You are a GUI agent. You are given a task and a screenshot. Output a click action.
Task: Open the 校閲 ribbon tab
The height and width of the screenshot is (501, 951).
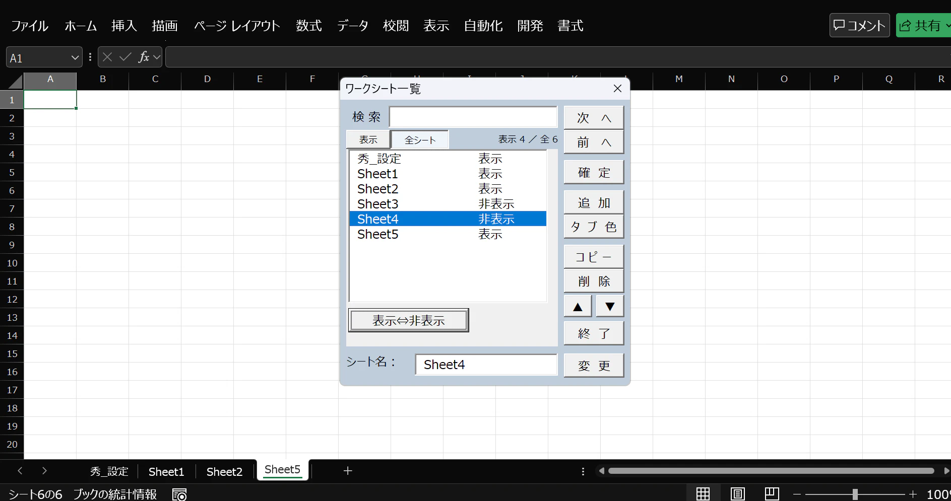[396, 26]
